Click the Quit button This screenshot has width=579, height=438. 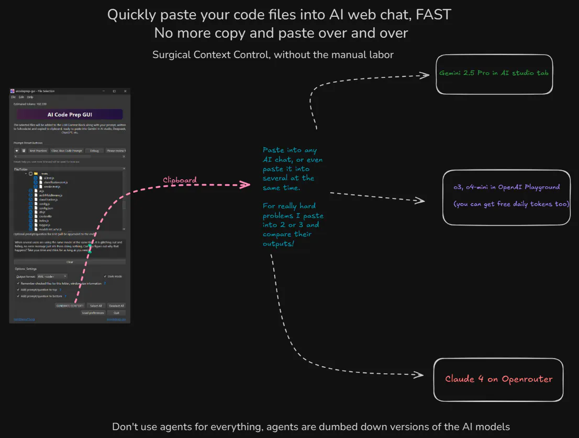[x=116, y=313]
